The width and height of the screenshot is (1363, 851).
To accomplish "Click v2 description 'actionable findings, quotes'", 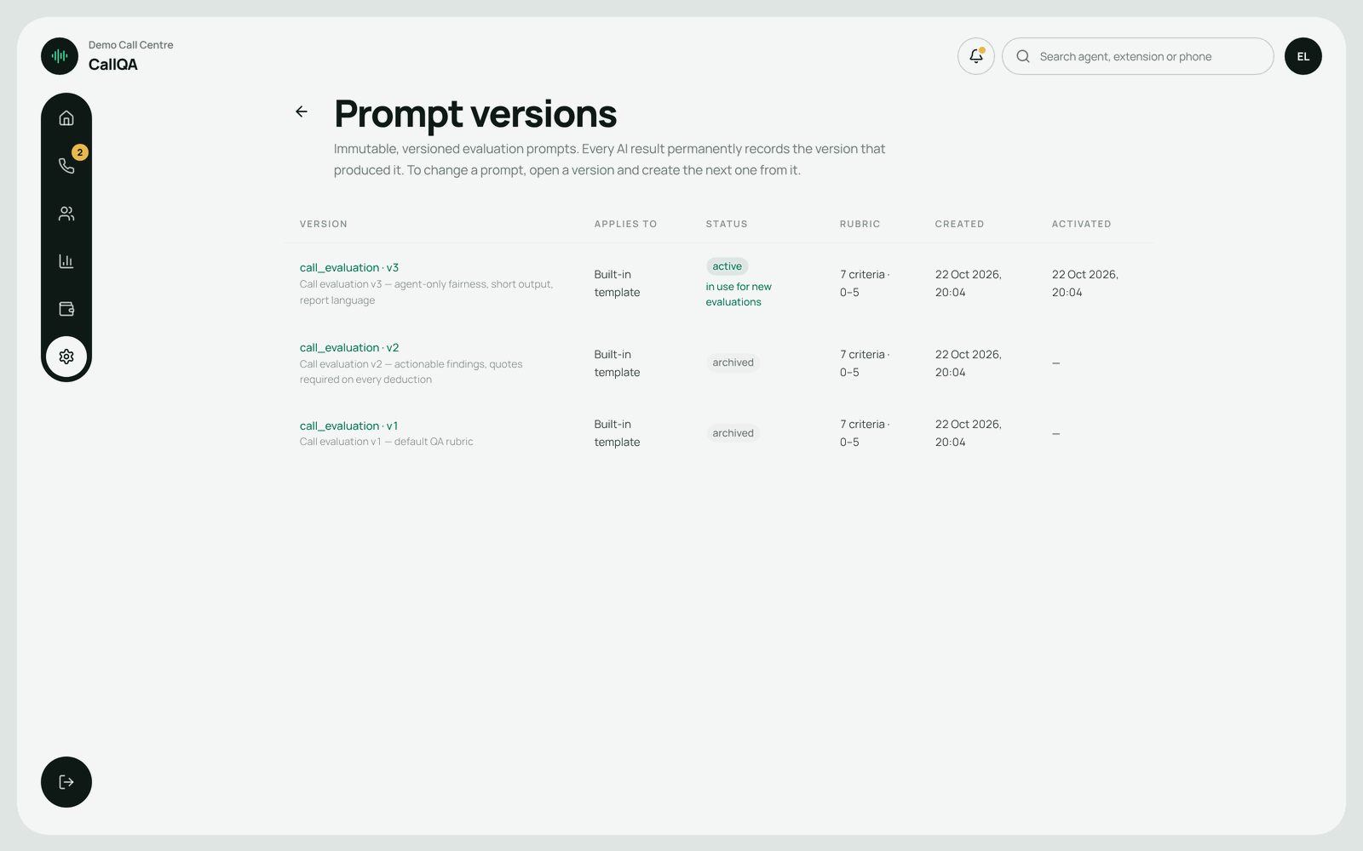I will [458, 364].
